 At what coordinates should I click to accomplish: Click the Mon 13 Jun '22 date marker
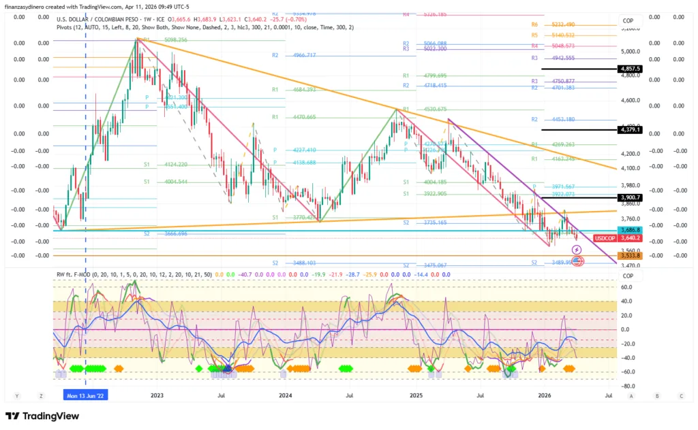click(85, 395)
